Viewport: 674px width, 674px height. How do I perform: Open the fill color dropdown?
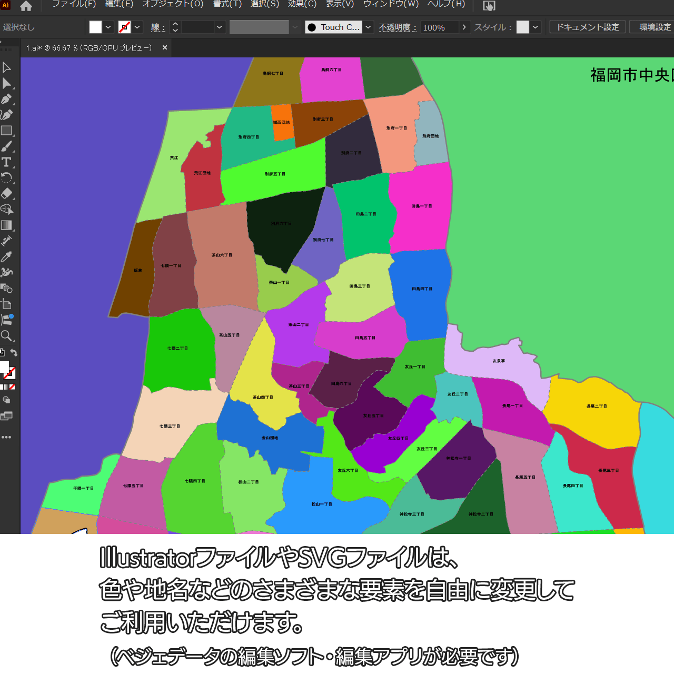coord(108,27)
